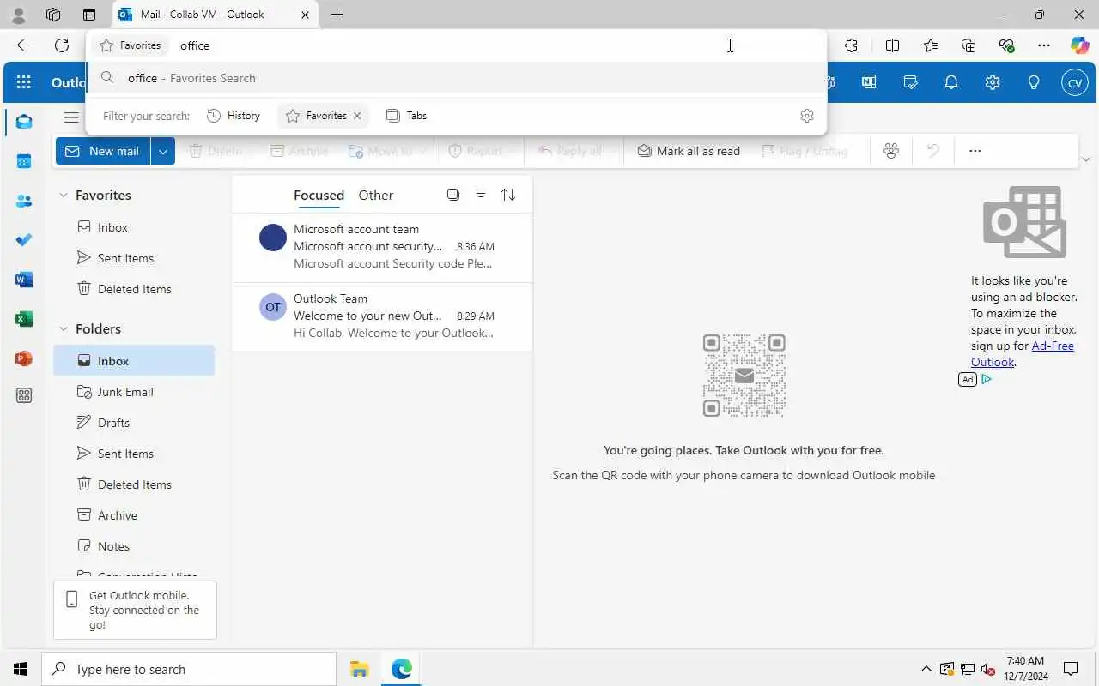Go back using browser back arrow
1099x686 pixels.
[x=24, y=45]
